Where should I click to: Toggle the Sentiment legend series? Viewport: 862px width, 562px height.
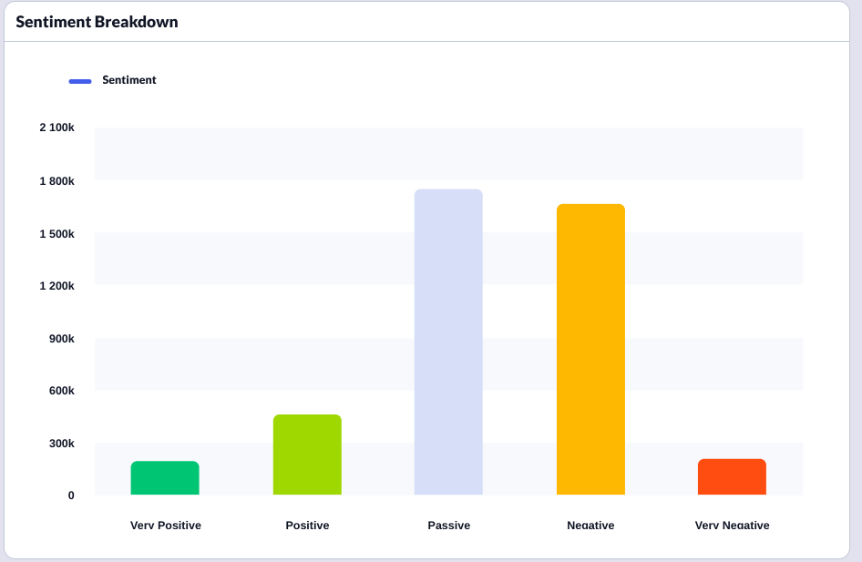click(x=128, y=80)
